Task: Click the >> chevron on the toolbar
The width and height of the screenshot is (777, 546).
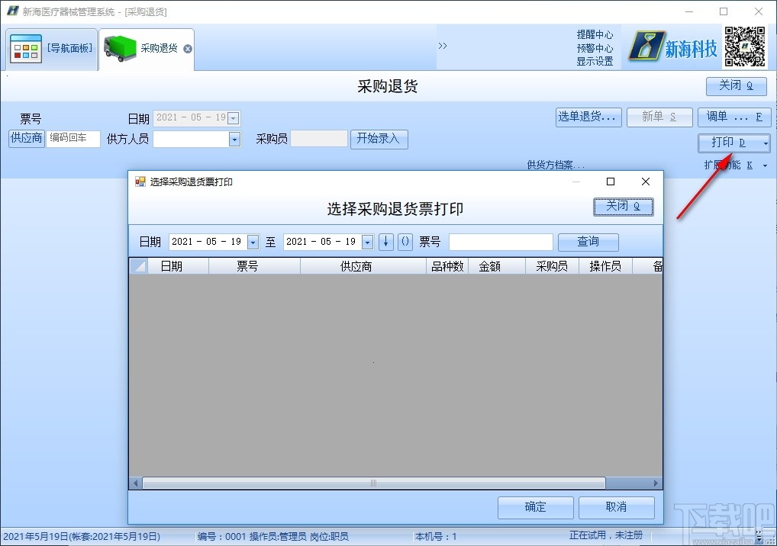Action: 443,46
